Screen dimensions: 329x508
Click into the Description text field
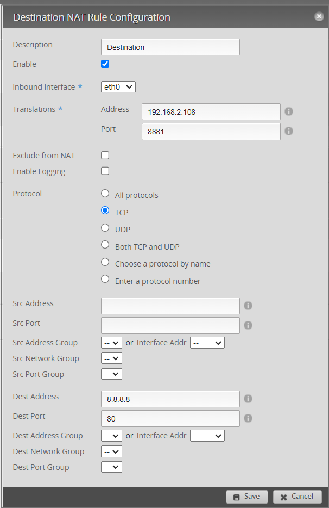pos(170,47)
